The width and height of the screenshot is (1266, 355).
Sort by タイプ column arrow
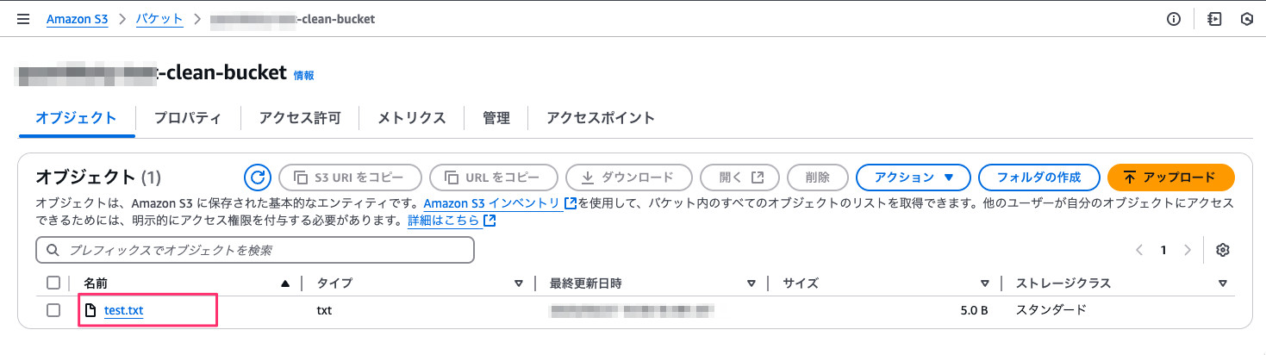coord(519,283)
